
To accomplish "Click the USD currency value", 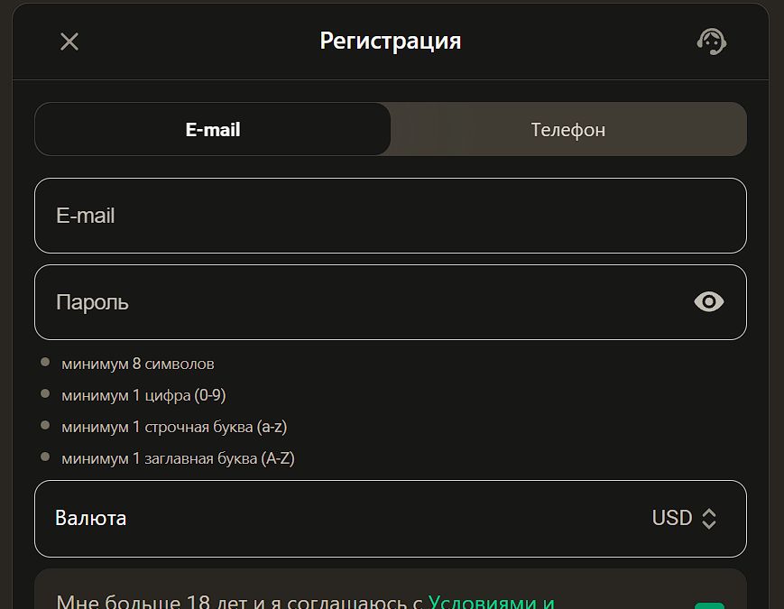I will [669, 519].
